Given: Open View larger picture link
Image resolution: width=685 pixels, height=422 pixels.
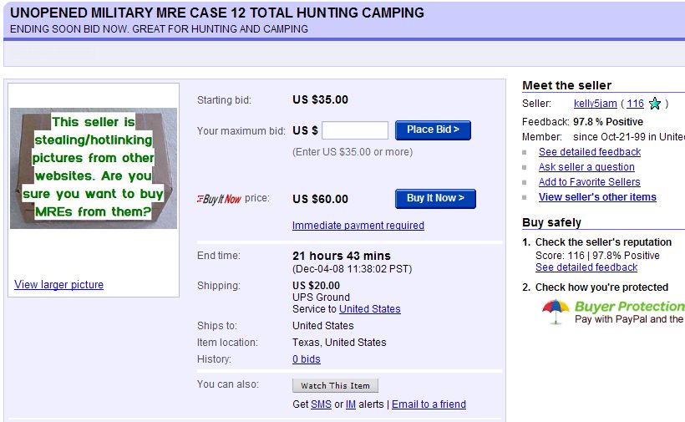Looking at the screenshot, I should [x=59, y=285].
